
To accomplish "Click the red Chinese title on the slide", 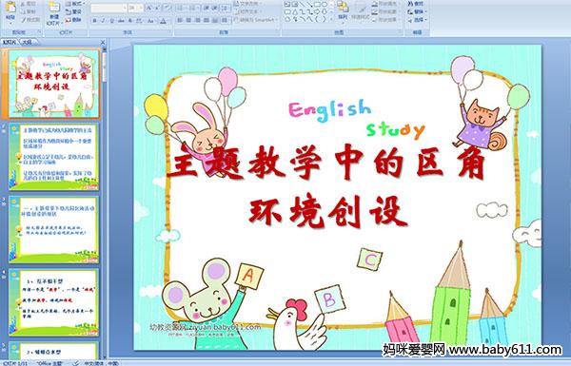I will coord(326,187).
